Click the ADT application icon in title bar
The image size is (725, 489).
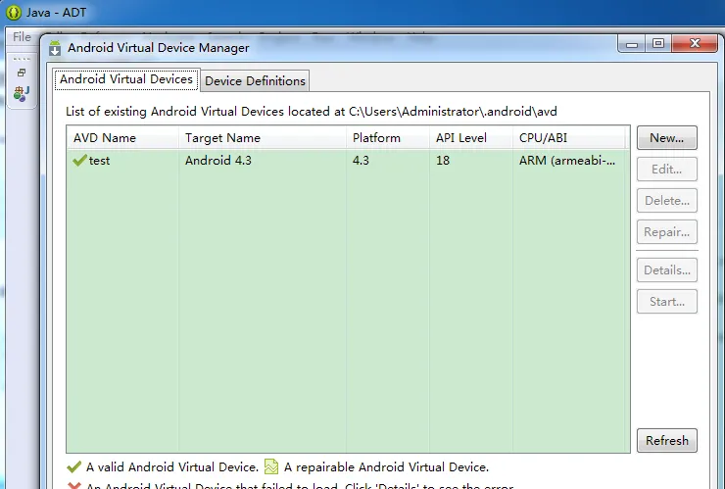tap(15, 12)
